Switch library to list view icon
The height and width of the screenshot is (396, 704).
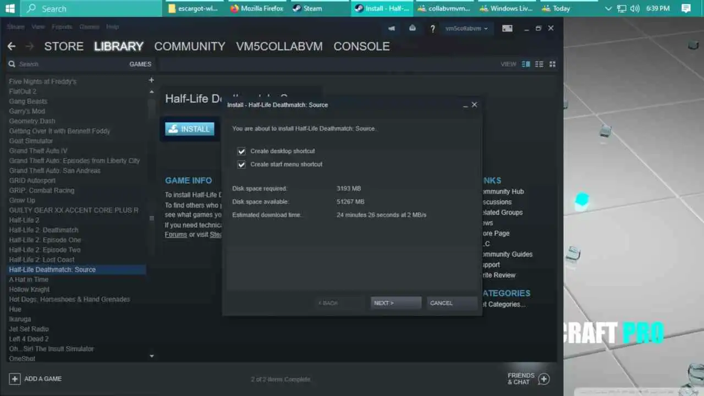point(539,64)
